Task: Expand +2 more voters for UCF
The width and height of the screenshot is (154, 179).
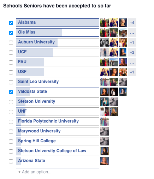Action: [132, 52]
